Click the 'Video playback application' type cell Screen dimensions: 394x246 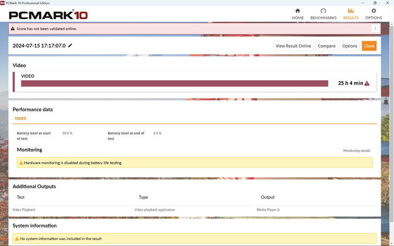pyautogui.click(x=155, y=210)
